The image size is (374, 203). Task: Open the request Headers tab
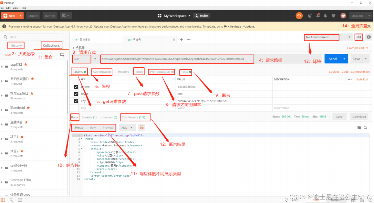124,72
